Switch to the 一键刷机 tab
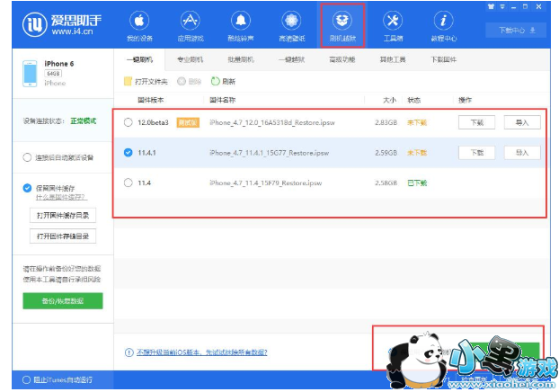This screenshot has width=559, height=392. click(x=140, y=59)
